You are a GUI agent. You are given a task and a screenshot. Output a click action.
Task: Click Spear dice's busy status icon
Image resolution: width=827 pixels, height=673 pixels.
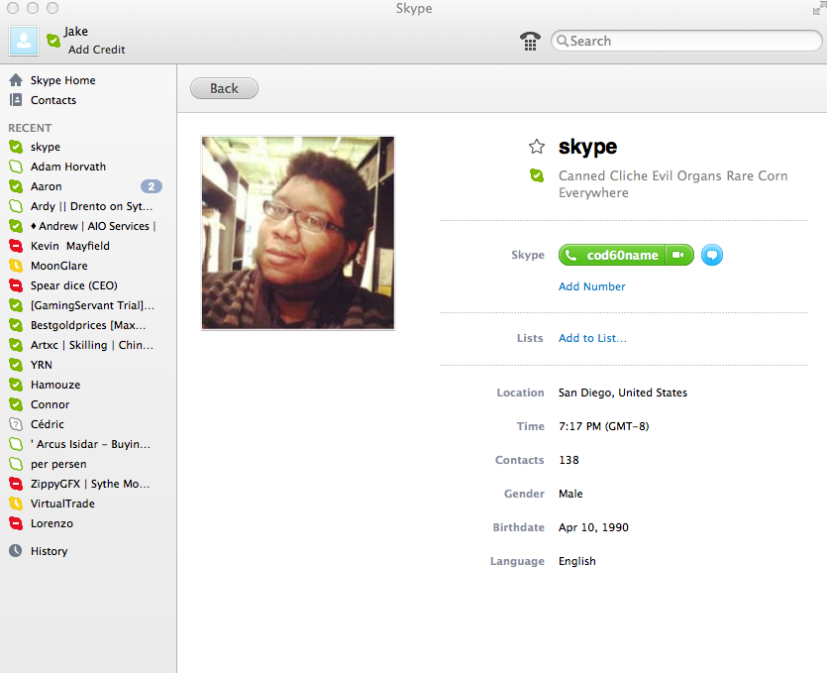(x=16, y=285)
